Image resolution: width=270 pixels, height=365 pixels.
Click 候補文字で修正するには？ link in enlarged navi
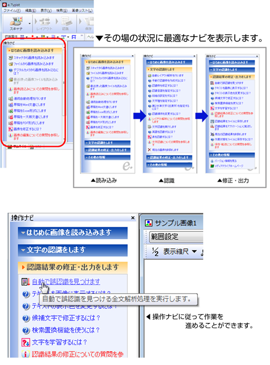point(66,318)
